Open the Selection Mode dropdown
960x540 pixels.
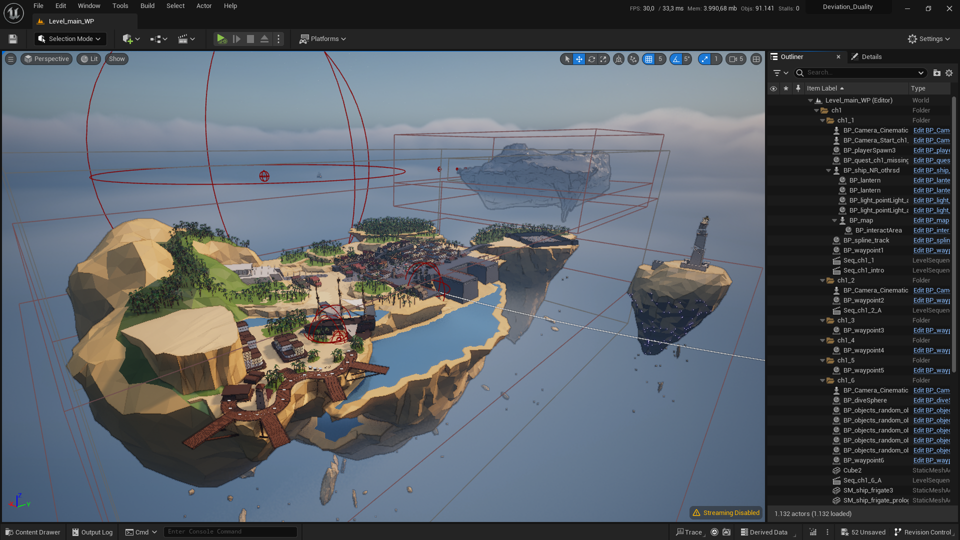pyautogui.click(x=70, y=39)
